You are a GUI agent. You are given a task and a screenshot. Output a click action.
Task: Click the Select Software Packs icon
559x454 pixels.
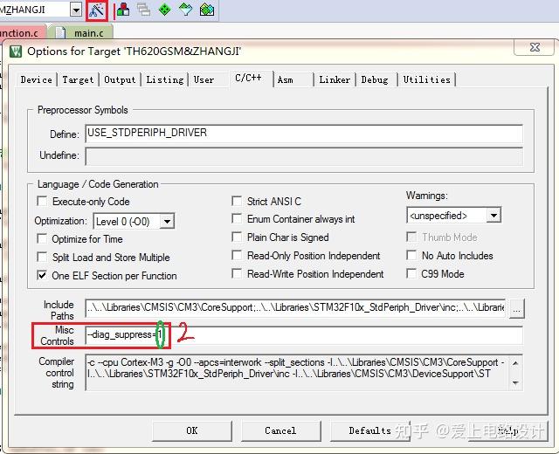click(x=185, y=10)
